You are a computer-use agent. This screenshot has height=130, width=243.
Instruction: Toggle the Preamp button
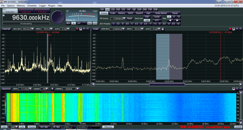pyautogui.click(x=32, y=127)
